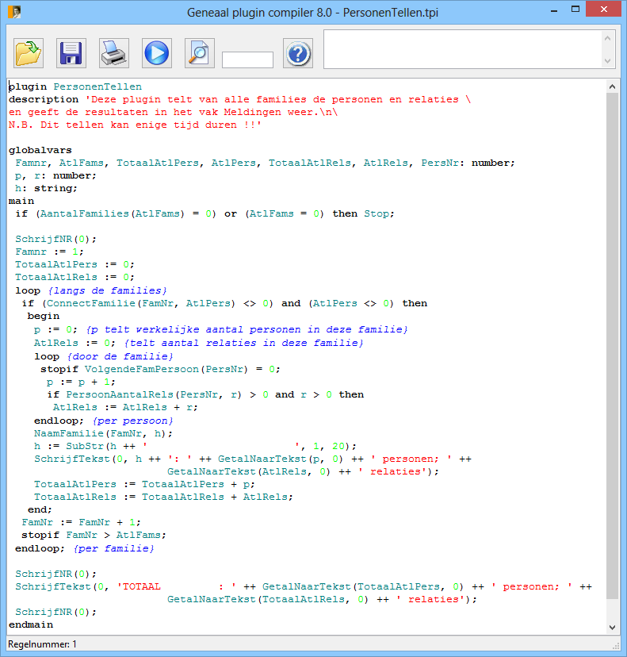Click the messages box scroll up arrow
This screenshot has height=657, width=627.
pos(608,38)
